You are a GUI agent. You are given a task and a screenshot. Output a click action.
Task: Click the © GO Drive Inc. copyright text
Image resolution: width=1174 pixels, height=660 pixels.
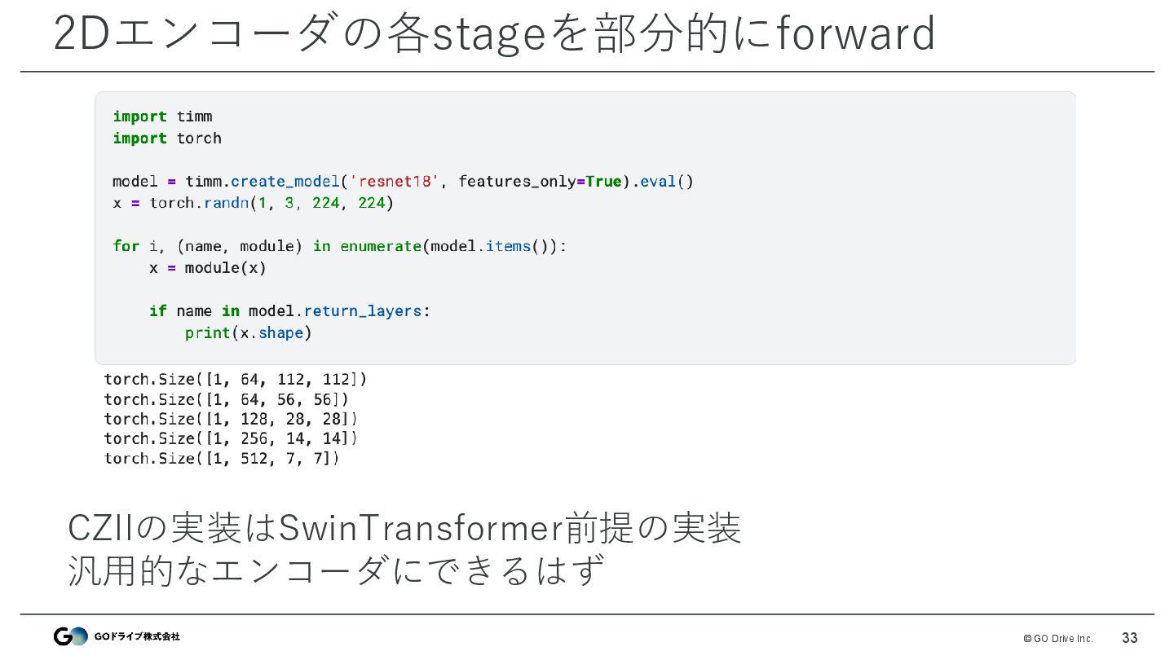coord(1058,639)
